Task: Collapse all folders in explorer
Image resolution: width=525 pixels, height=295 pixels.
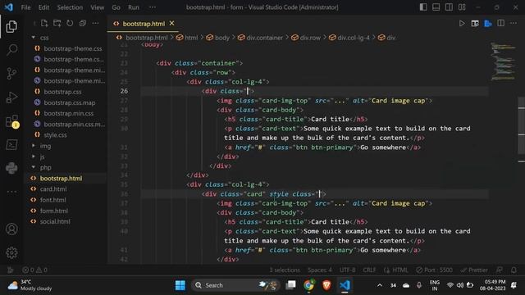Action: tap(82, 23)
